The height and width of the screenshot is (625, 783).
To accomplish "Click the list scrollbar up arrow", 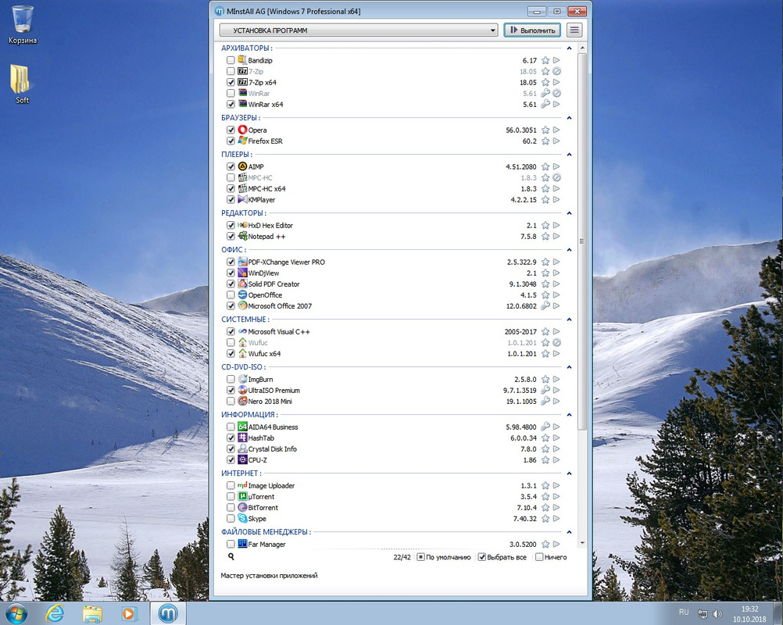I will pos(582,48).
